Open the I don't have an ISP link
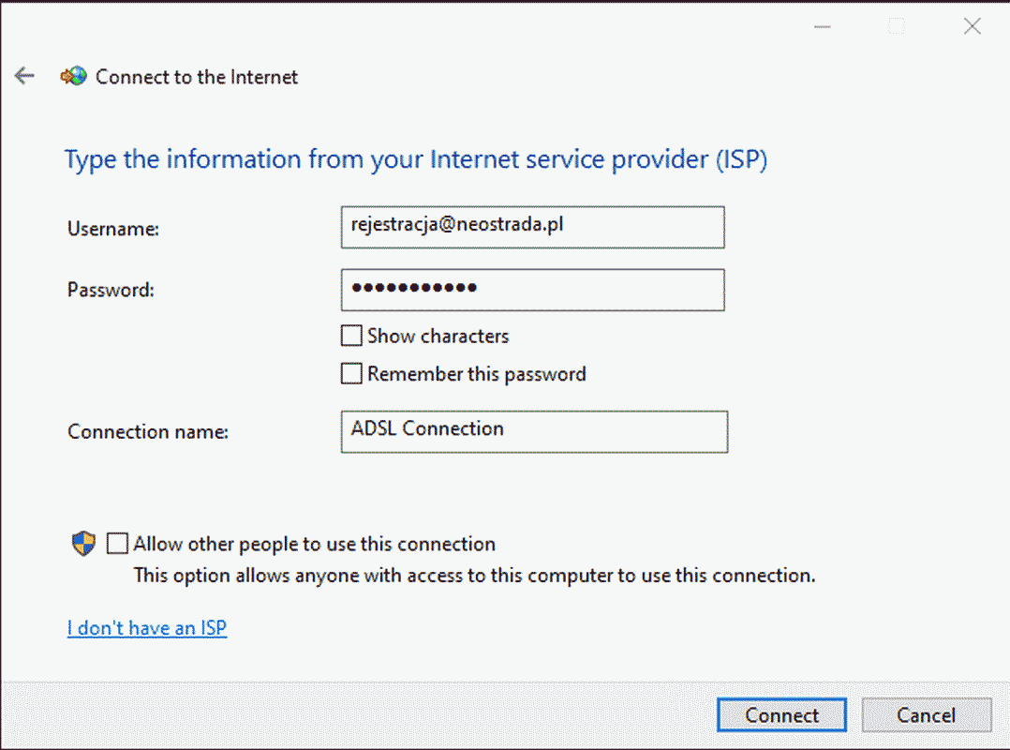Viewport: 1010px width, 750px height. point(147,627)
